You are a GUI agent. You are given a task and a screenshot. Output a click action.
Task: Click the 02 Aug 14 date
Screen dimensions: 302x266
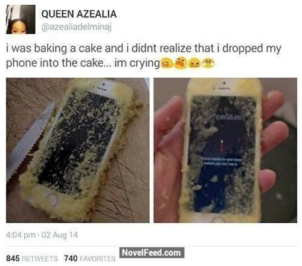59,235
